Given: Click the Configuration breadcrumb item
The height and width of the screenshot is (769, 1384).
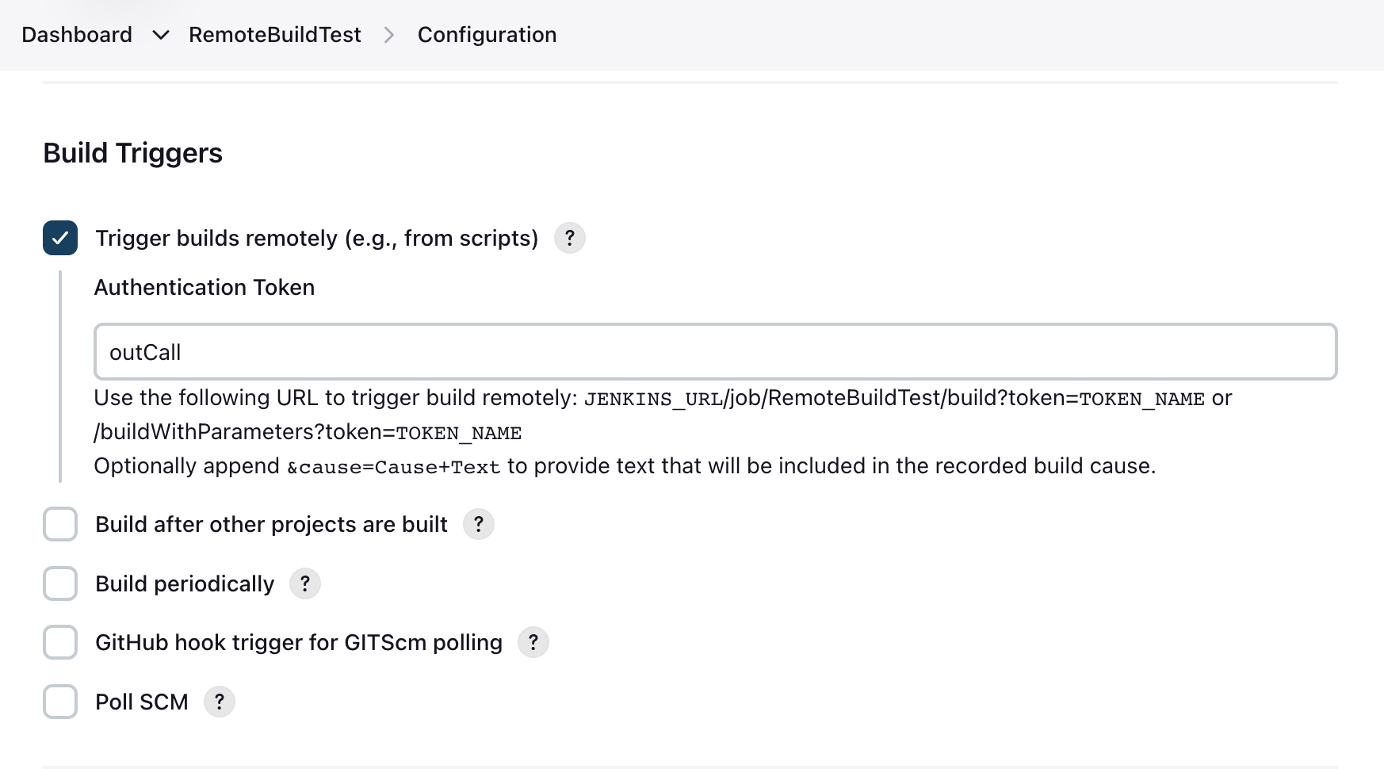Looking at the screenshot, I should (487, 35).
